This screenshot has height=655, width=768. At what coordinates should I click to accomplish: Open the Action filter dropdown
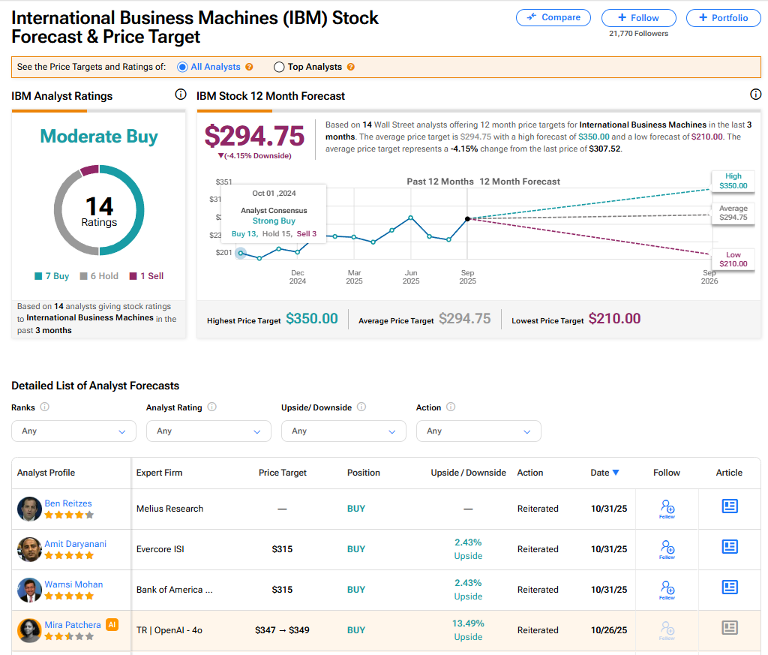[x=478, y=431]
